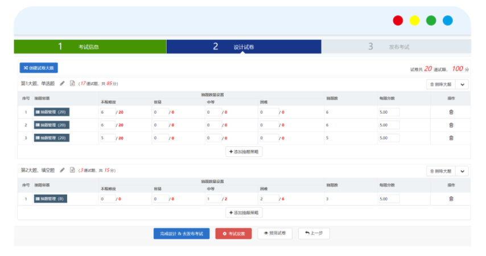Delete row 1 strategy in 第1大题
Screen dimensions: 486x256
click(x=451, y=112)
